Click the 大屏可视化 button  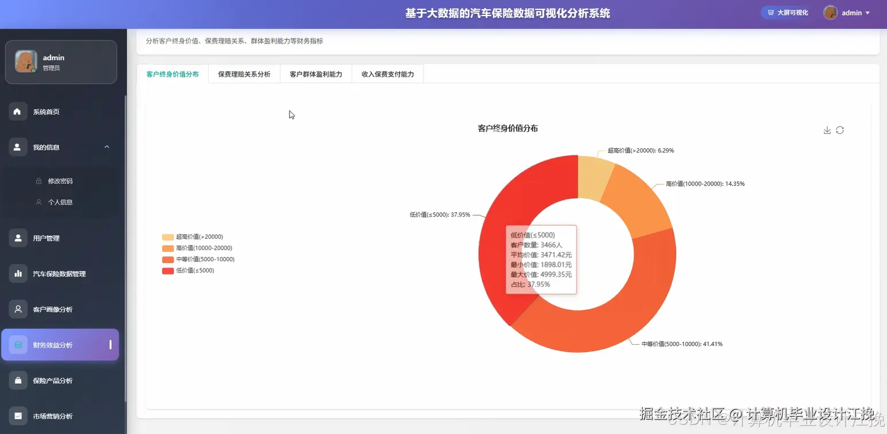click(x=788, y=13)
